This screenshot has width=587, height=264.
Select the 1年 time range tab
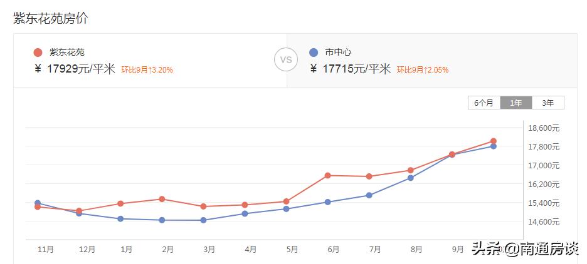[x=516, y=103]
